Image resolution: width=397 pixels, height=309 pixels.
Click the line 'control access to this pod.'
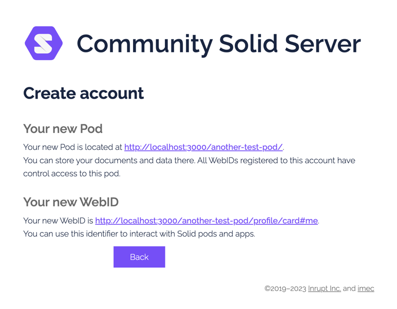72,173
